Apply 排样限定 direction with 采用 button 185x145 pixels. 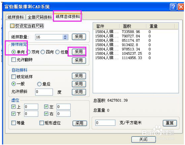click(x=79, y=52)
